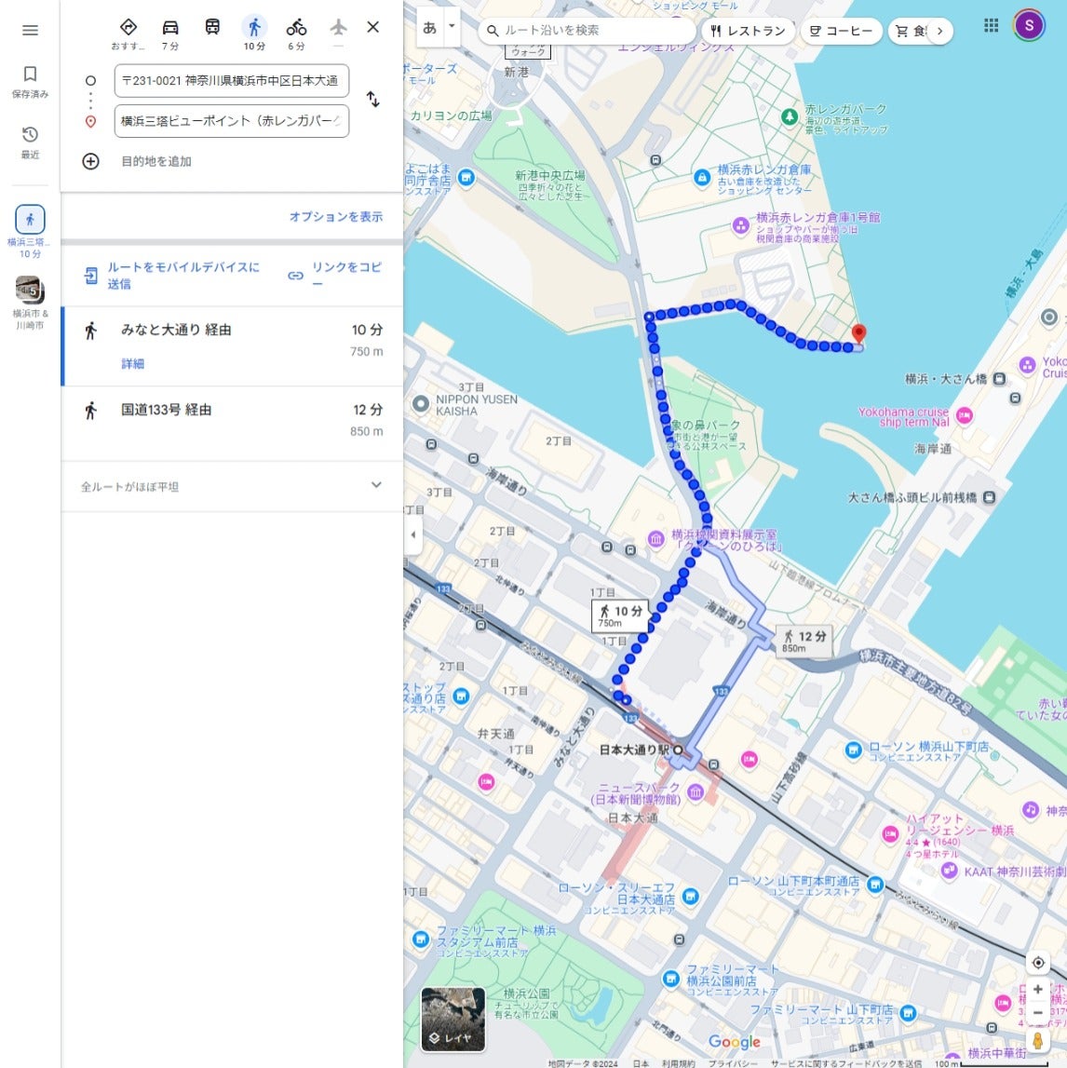This screenshot has height=1068, width=1067.
Task: Expand the mostly flat route elevation section
Action: click(376, 485)
